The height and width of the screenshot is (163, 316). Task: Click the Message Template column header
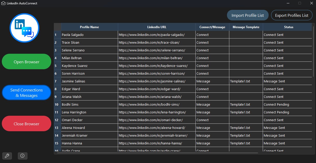[246, 27]
